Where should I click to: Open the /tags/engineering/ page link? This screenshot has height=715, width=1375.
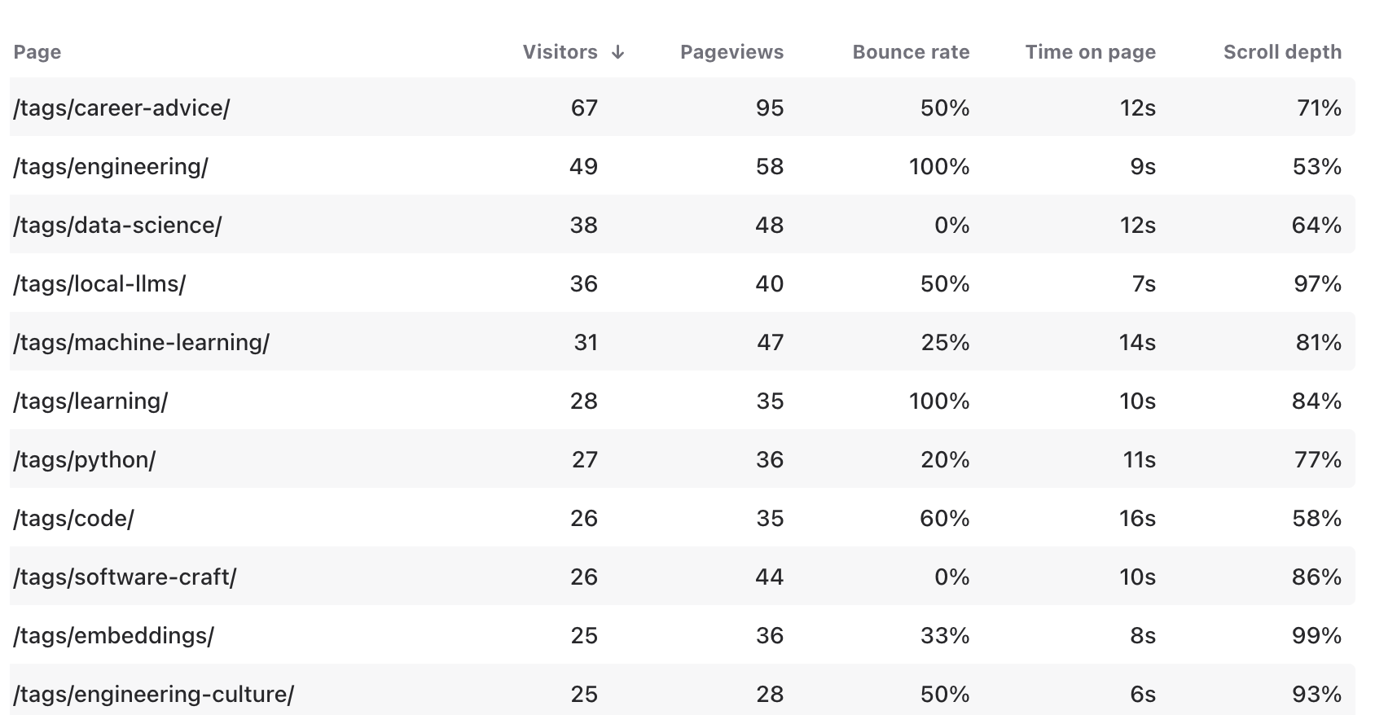click(111, 166)
